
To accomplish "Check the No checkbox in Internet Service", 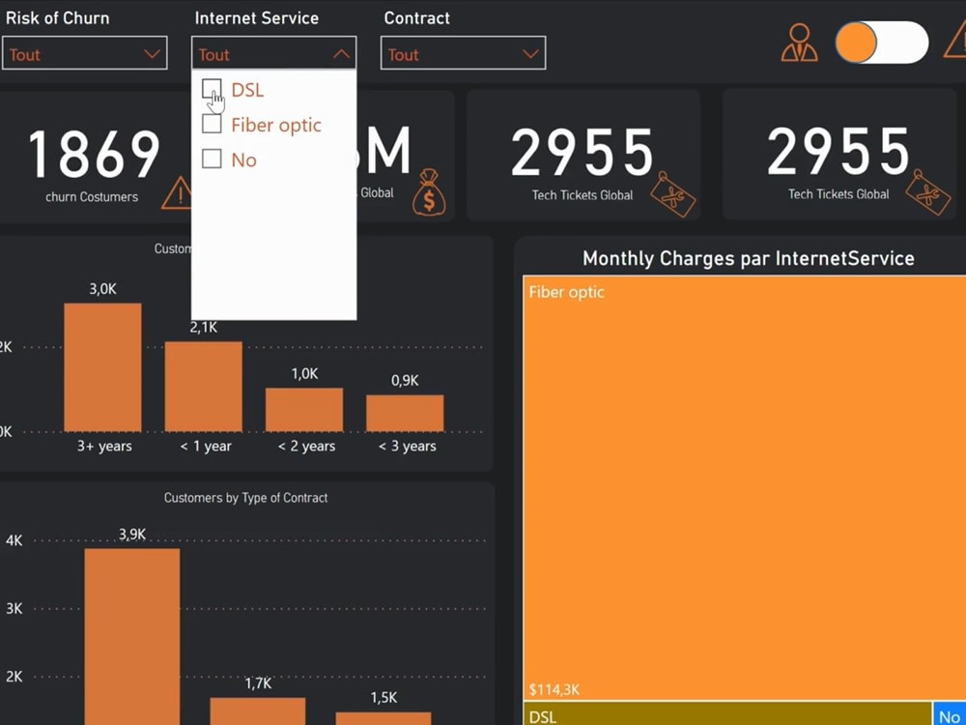I will tap(212, 159).
